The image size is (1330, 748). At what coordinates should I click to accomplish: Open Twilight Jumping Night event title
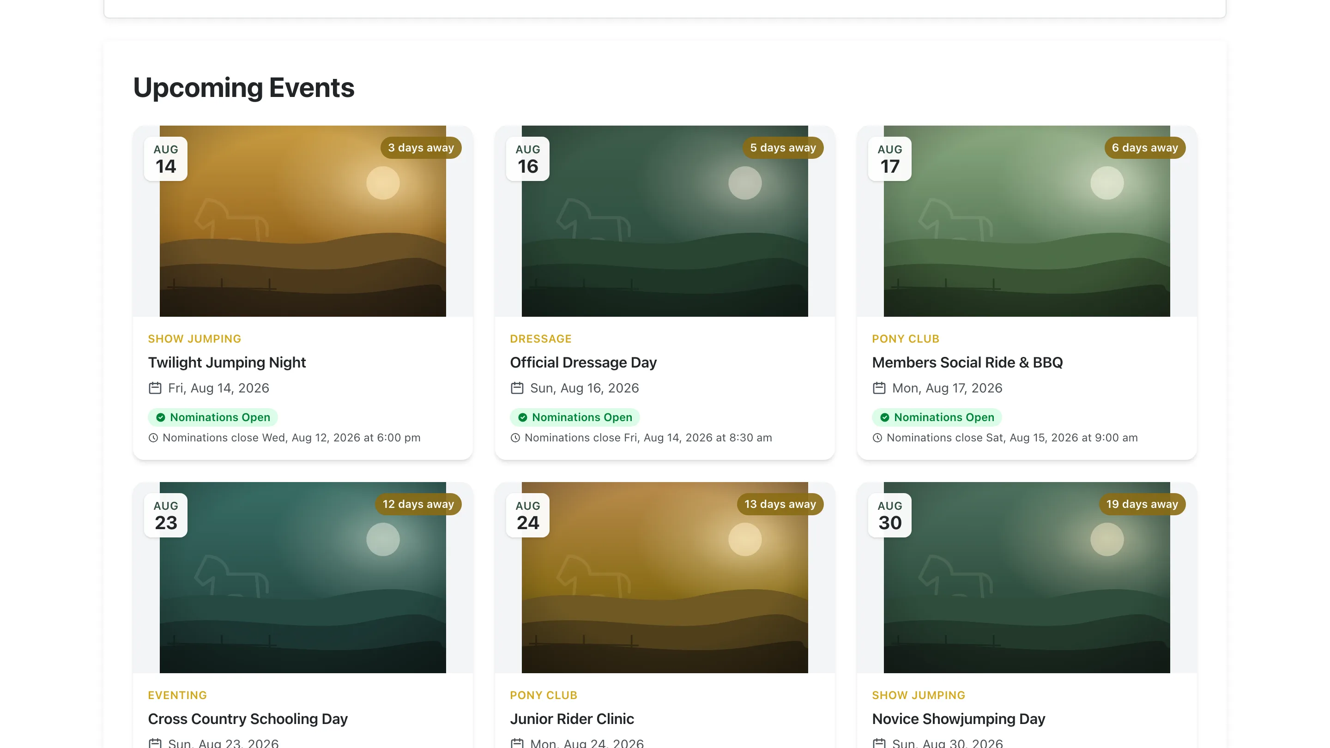(x=227, y=362)
